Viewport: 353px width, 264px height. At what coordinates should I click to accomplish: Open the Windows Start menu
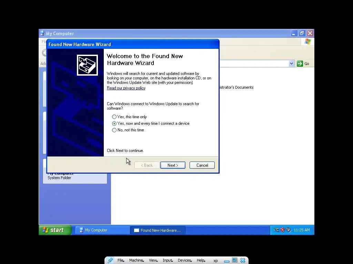56,230
